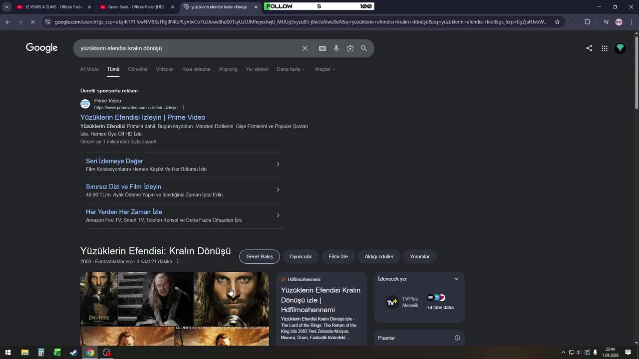639x359 pixels.
Task: Switch to the 12 YEARS A SLAVE browser tab
Action: pyautogui.click(x=54, y=7)
